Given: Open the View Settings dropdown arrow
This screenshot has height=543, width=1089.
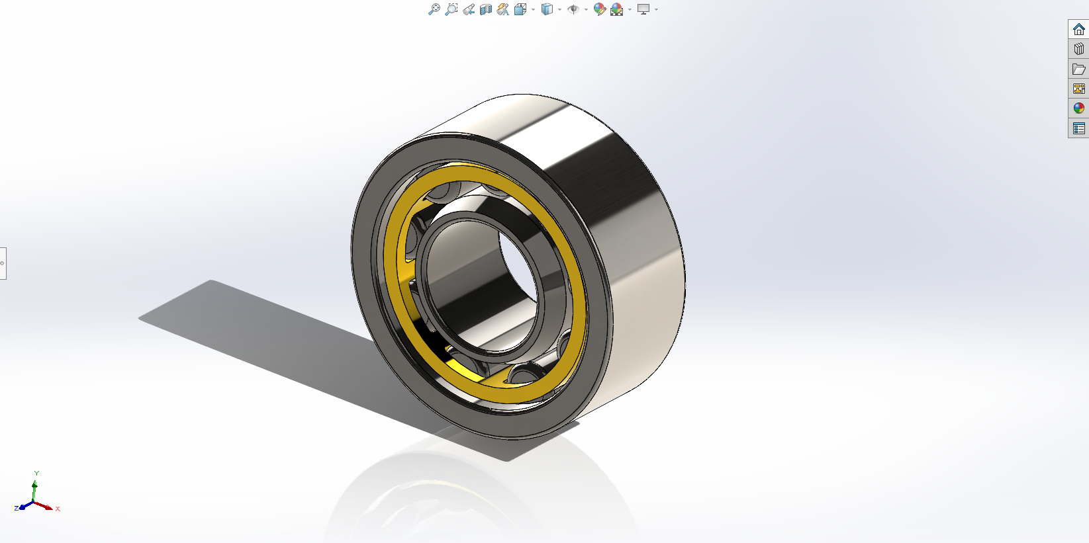Looking at the screenshot, I should point(656,9).
